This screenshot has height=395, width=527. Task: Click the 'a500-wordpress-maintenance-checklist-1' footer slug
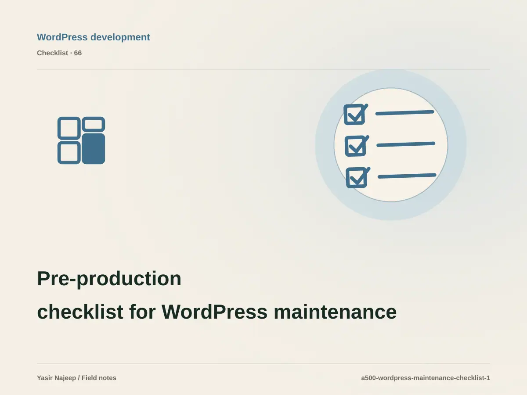426,378
